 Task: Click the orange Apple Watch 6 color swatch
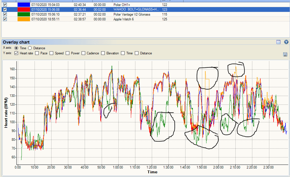[x=24, y=19]
